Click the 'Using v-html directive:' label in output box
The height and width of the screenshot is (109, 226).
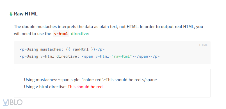click(45, 87)
